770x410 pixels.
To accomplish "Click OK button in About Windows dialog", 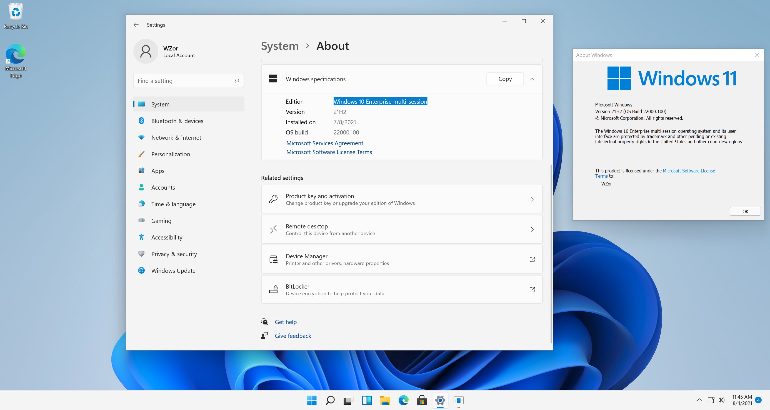I will (x=744, y=211).
